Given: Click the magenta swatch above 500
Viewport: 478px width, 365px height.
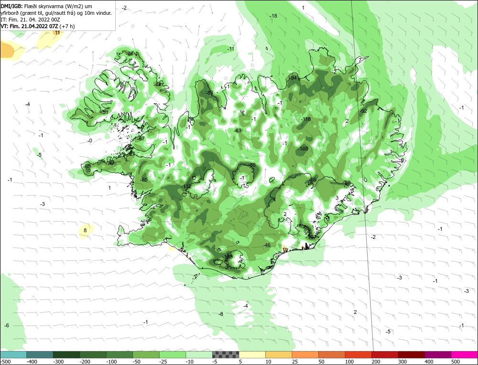Looking at the screenshot, I should tap(464, 354).
